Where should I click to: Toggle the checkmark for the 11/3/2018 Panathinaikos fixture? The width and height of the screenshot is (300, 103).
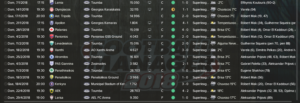pos(5,70)
